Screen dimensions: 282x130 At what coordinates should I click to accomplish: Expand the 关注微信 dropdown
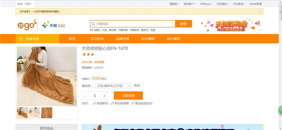222,4
